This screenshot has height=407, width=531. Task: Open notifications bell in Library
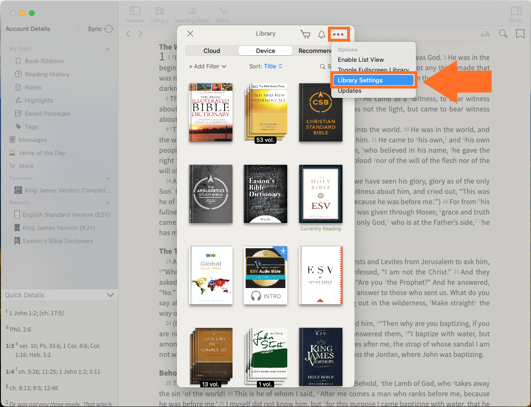[x=321, y=34]
